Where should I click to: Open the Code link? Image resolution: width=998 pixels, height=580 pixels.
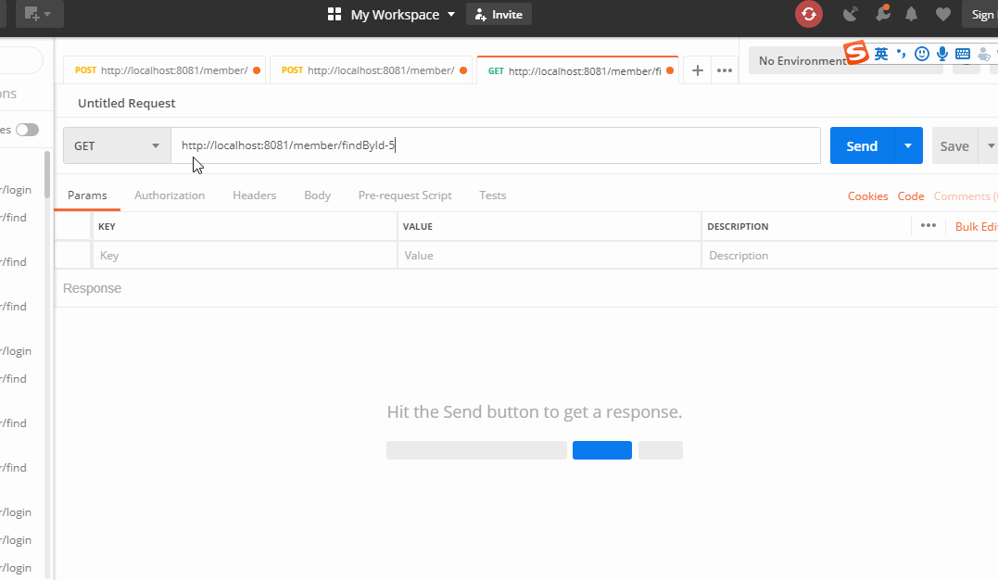point(911,196)
